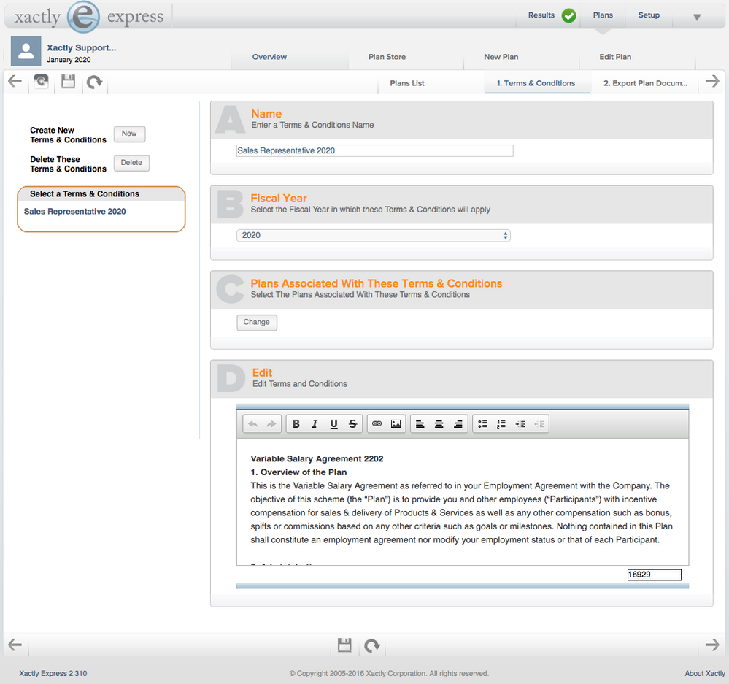
Task: Toggle underline formatting
Action: (x=333, y=424)
